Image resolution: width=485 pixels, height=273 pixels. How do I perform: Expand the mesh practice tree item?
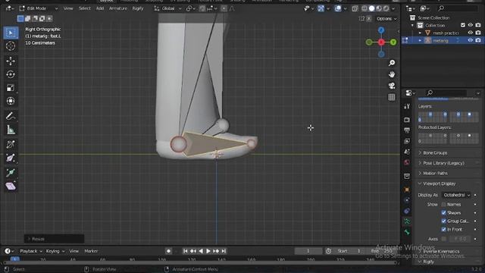coord(420,33)
